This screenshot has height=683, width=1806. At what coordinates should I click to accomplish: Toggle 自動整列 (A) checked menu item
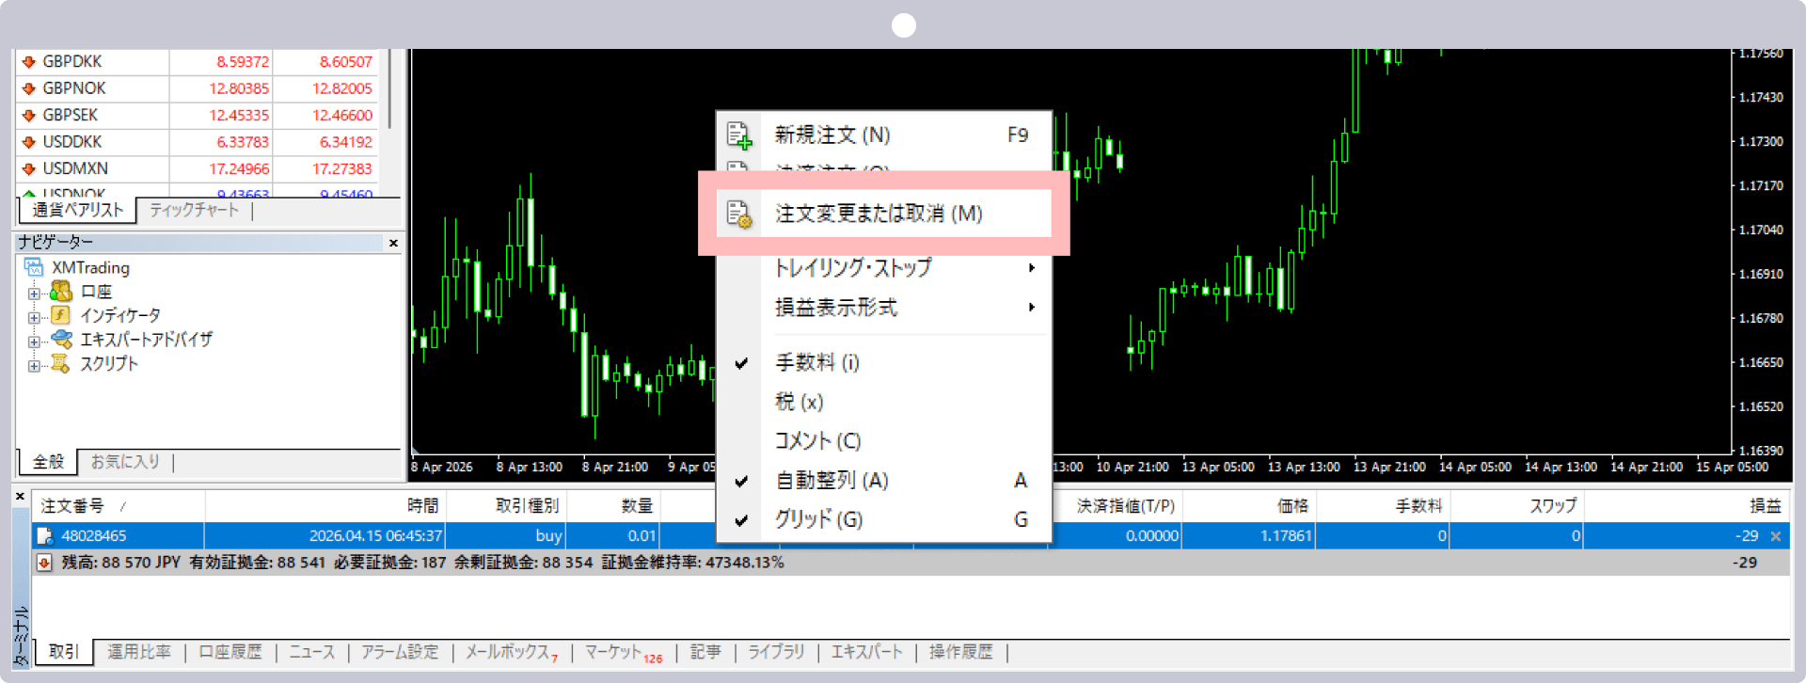click(x=882, y=481)
